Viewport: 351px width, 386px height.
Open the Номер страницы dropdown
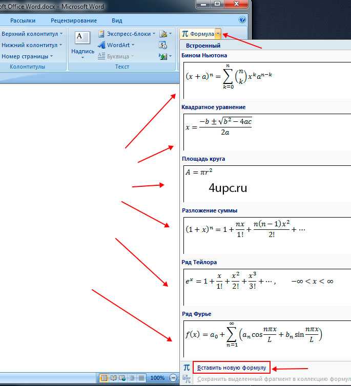click(x=27, y=56)
